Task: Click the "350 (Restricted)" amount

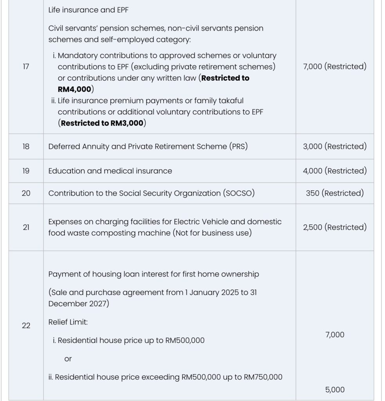Action: (x=335, y=193)
